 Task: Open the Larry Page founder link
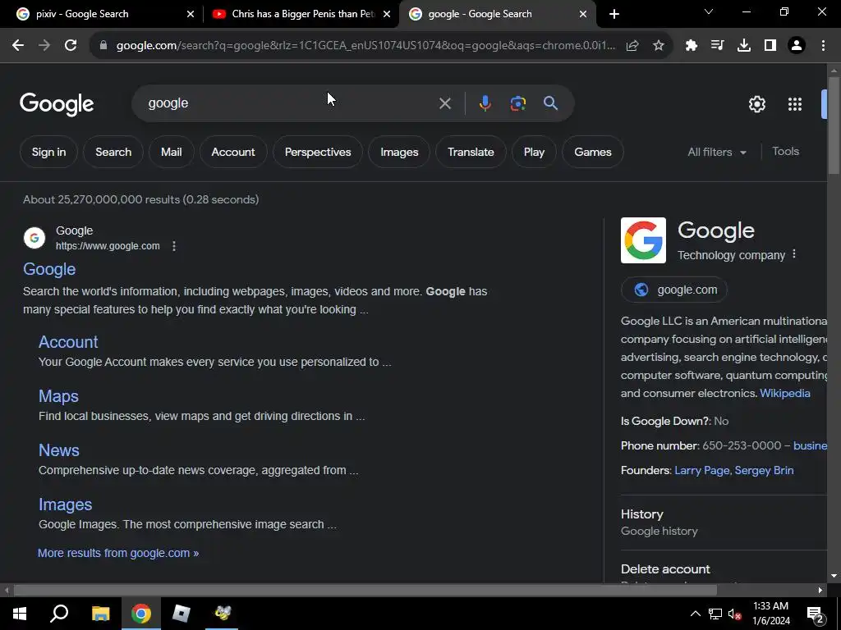click(702, 470)
